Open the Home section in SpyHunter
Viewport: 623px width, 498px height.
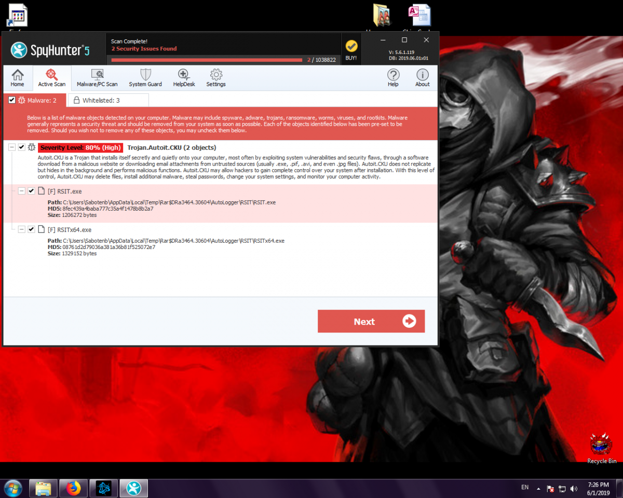(18, 78)
